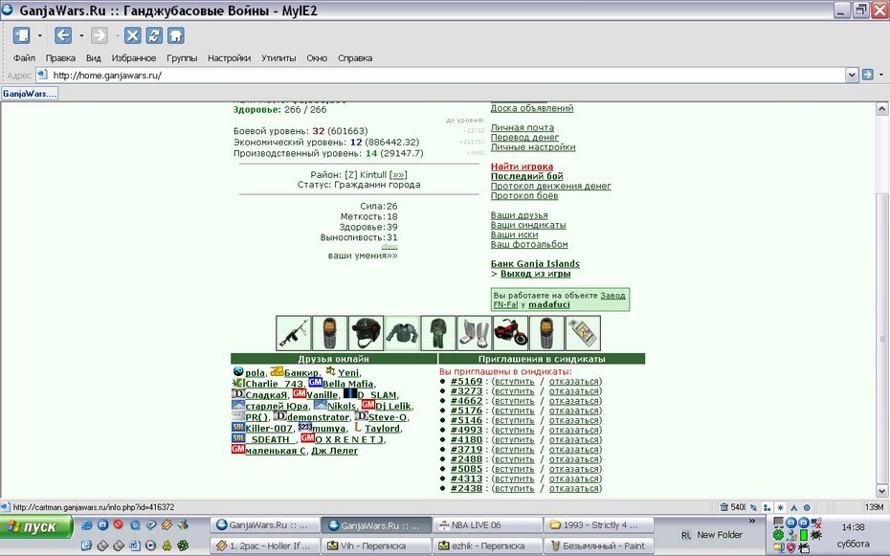Open the Справка menu
Image resolution: width=890 pixels, height=556 pixels.
(355, 57)
